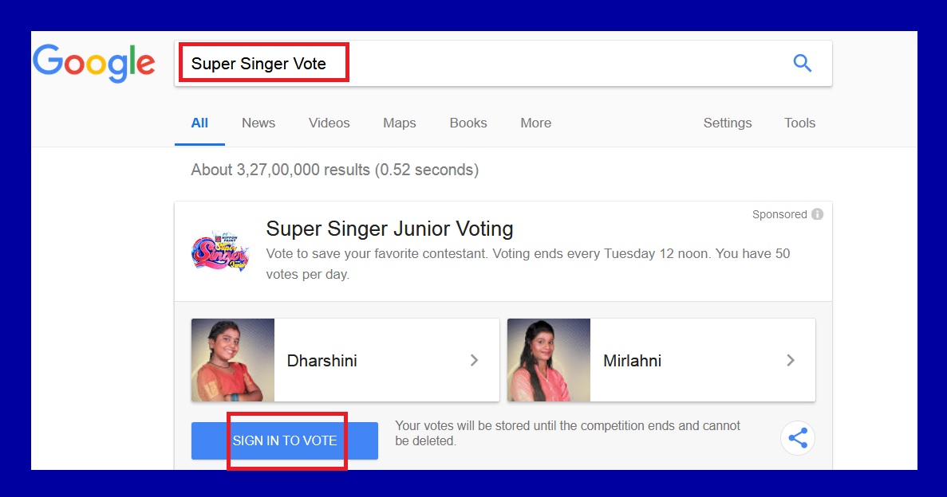Open the Books tab
The width and height of the screenshot is (947, 497).
tap(468, 123)
